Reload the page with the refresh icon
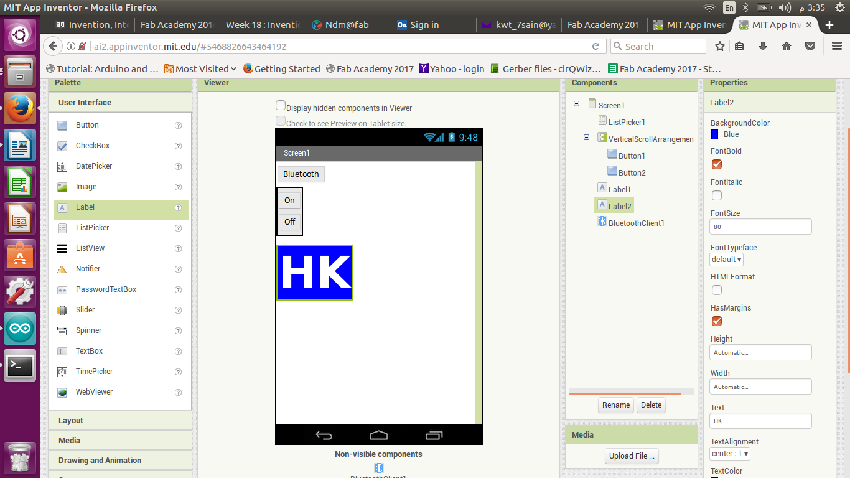This screenshot has width=850, height=478. [595, 46]
